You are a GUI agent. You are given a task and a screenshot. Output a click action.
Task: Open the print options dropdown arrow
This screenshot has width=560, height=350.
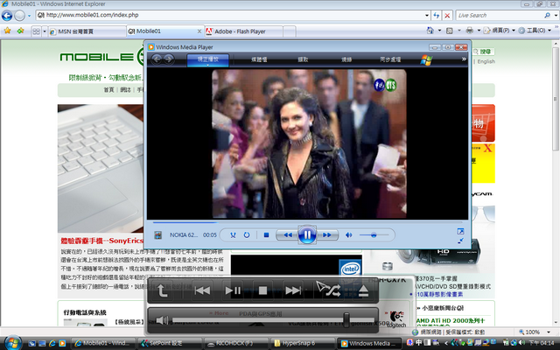479,31
